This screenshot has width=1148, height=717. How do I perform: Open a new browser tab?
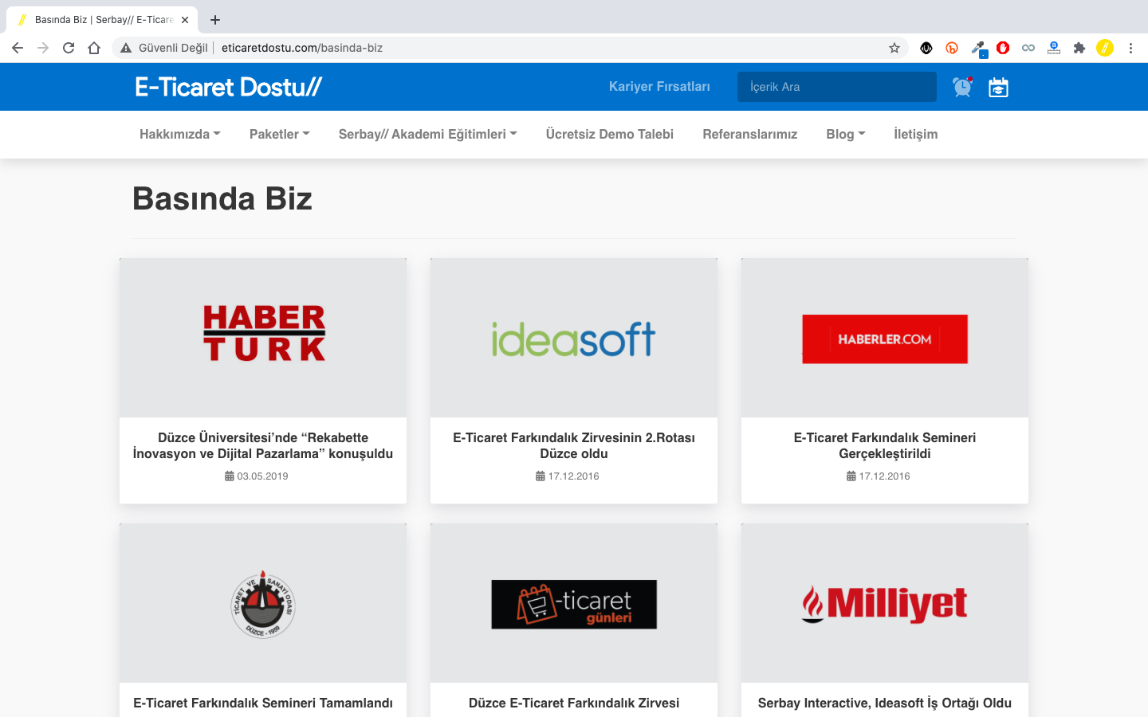coord(215,20)
